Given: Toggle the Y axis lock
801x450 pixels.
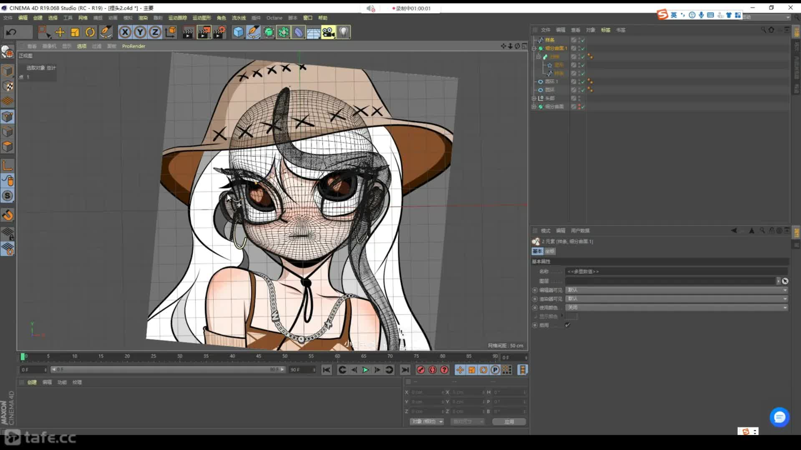Looking at the screenshot, I should (140, 32).
